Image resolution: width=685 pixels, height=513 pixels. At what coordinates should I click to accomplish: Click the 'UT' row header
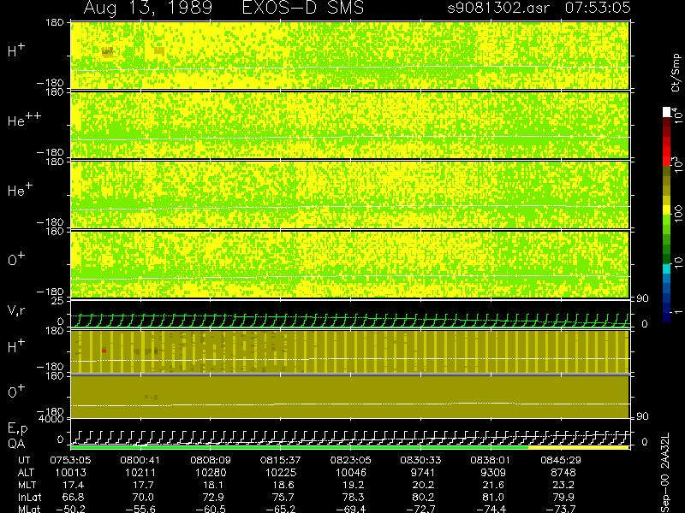(x=24, y=460)
